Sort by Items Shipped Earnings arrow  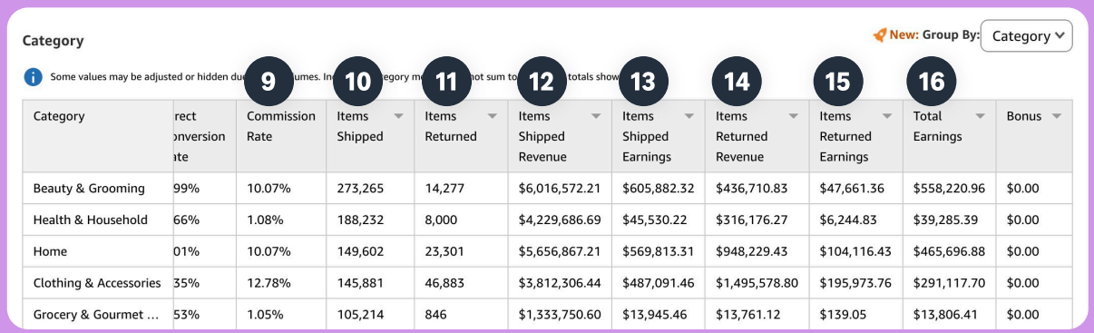click(x=689, y=116)
